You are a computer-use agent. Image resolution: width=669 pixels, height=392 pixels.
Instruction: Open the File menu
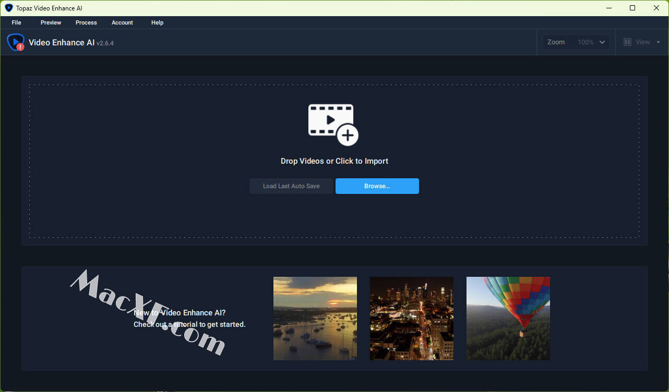coord(16,22)
